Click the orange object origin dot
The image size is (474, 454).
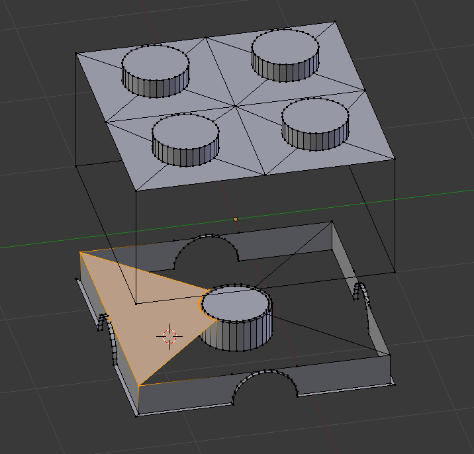click(236, 219)
